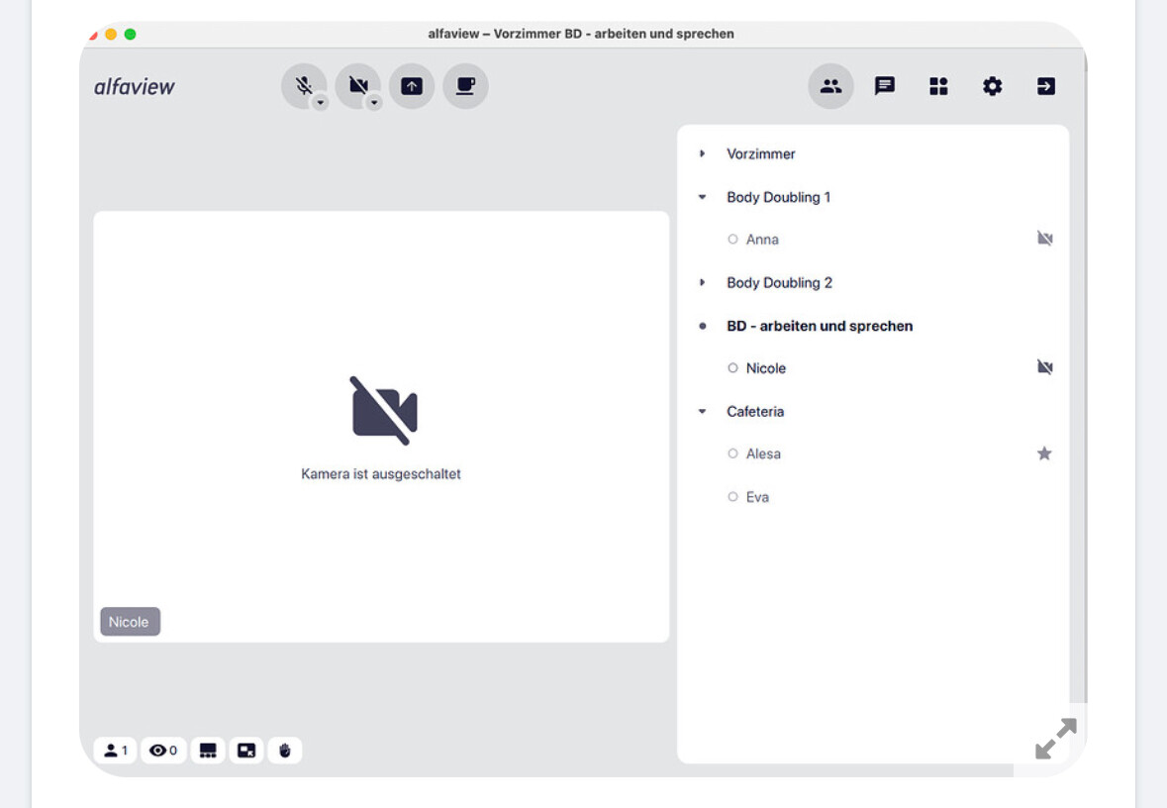Open the room layout grid icon
1167x808 pixels.
coord(938,86)
